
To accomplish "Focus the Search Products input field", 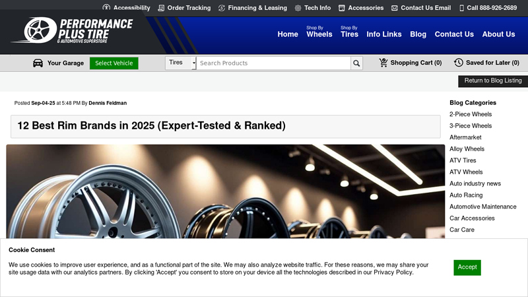I will click(273, 63).
